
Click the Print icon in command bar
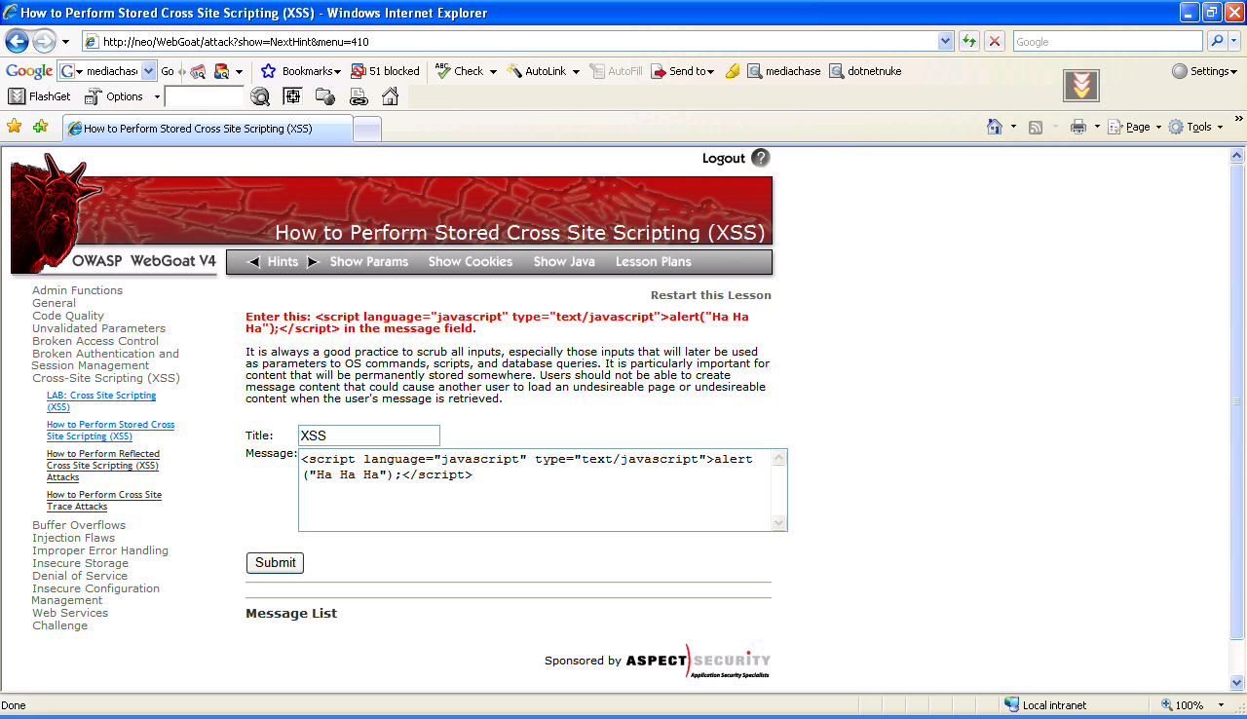1077,127
